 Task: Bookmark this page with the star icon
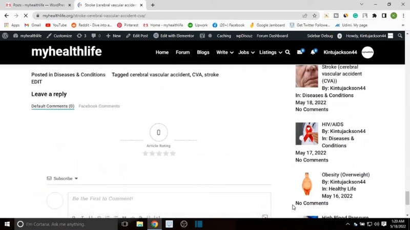coord(315,16)
